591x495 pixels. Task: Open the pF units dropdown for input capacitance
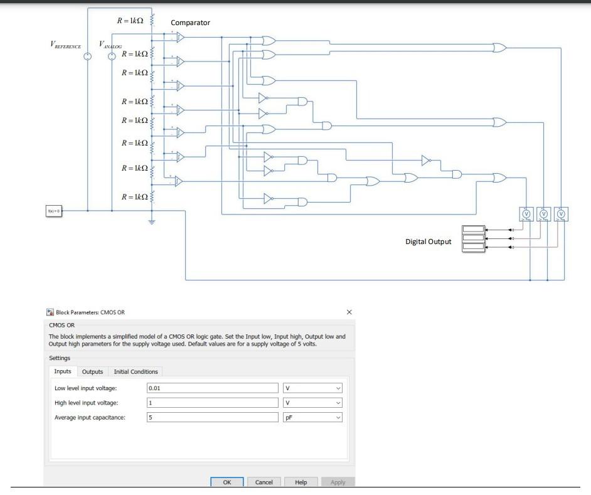tap(336, 417)
